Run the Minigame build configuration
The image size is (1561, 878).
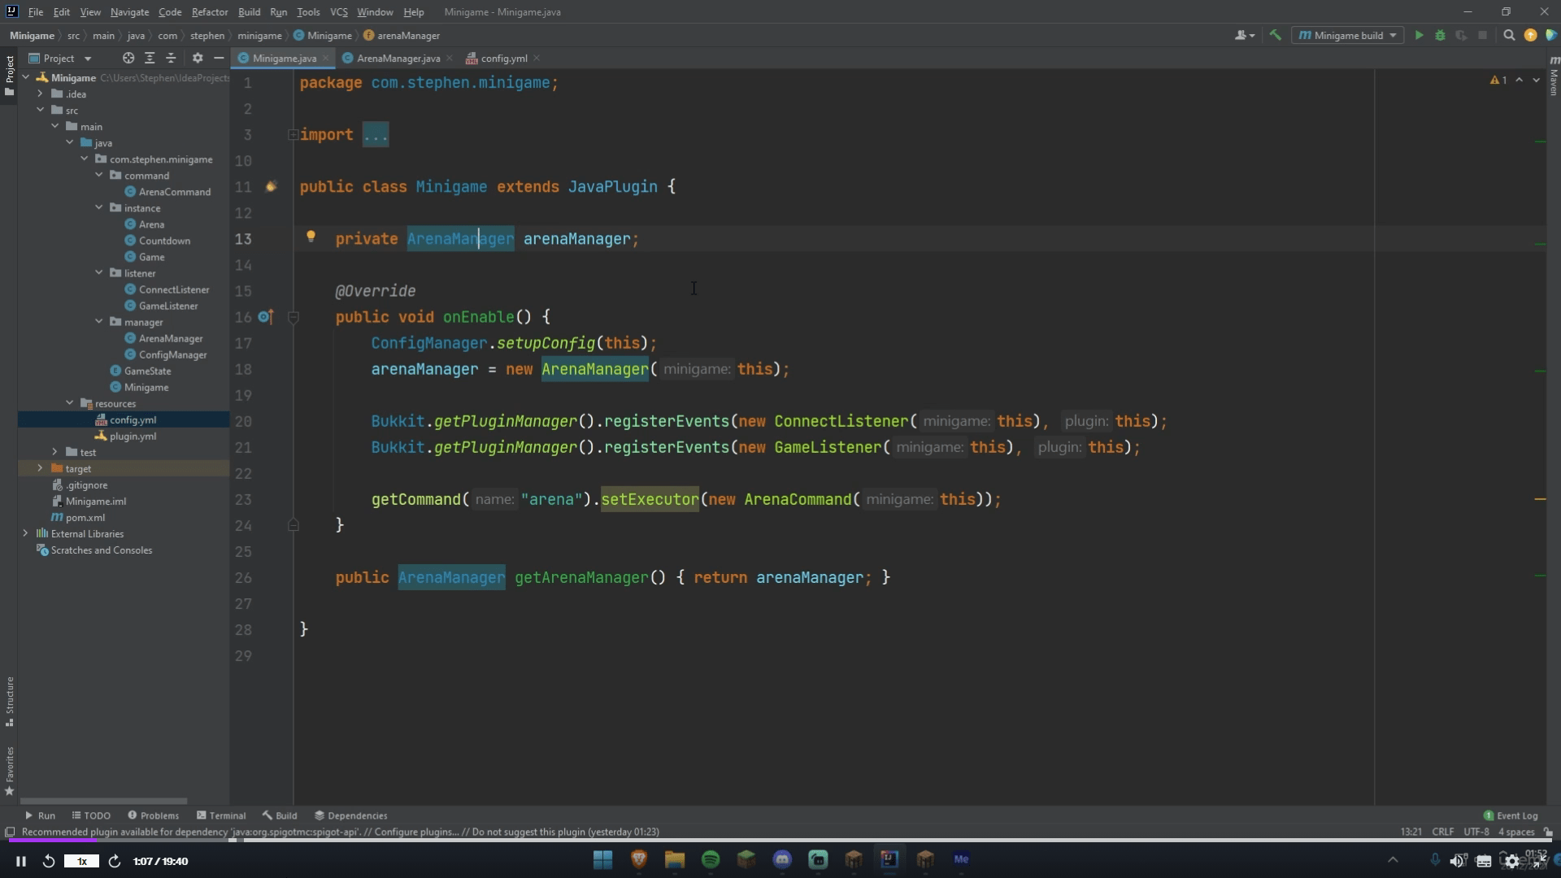pos(1418,35)
